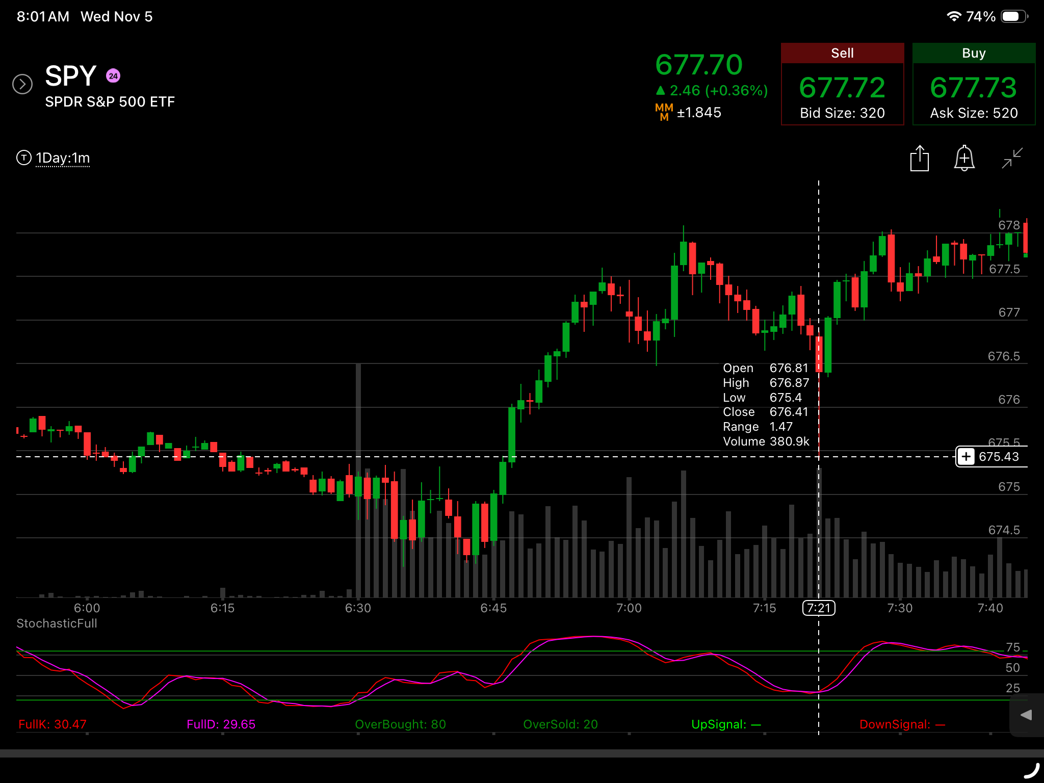This screenshot has width=1044, height=783.
Task: Open the share chart icon
Action: (920, 159)
